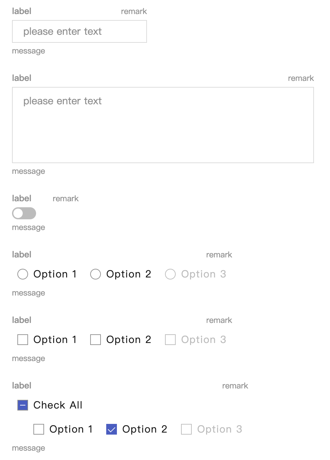Click disabled Option 3 in standalone checkbox group
The height and width of the screenshot is (460, 330).
point(170,340)
